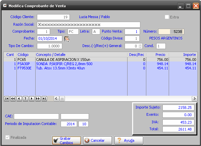Click the horizontal scrollbar left arrow
This screenshot has height=146, width=201.
[56, 99]
